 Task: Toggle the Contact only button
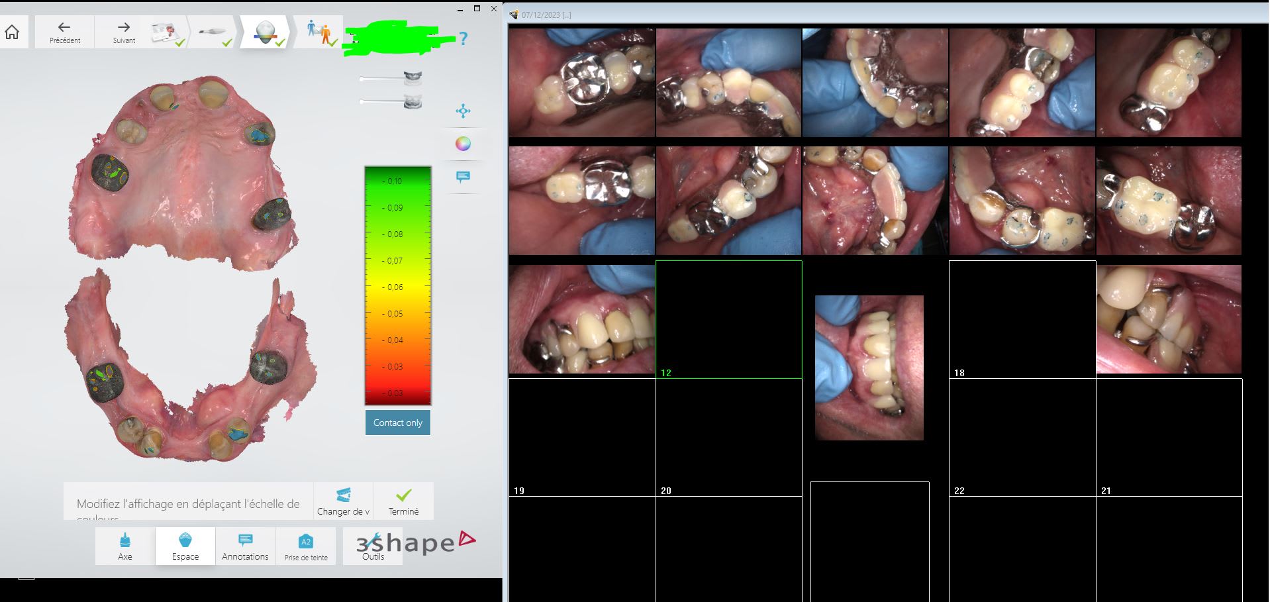[397, 423]
